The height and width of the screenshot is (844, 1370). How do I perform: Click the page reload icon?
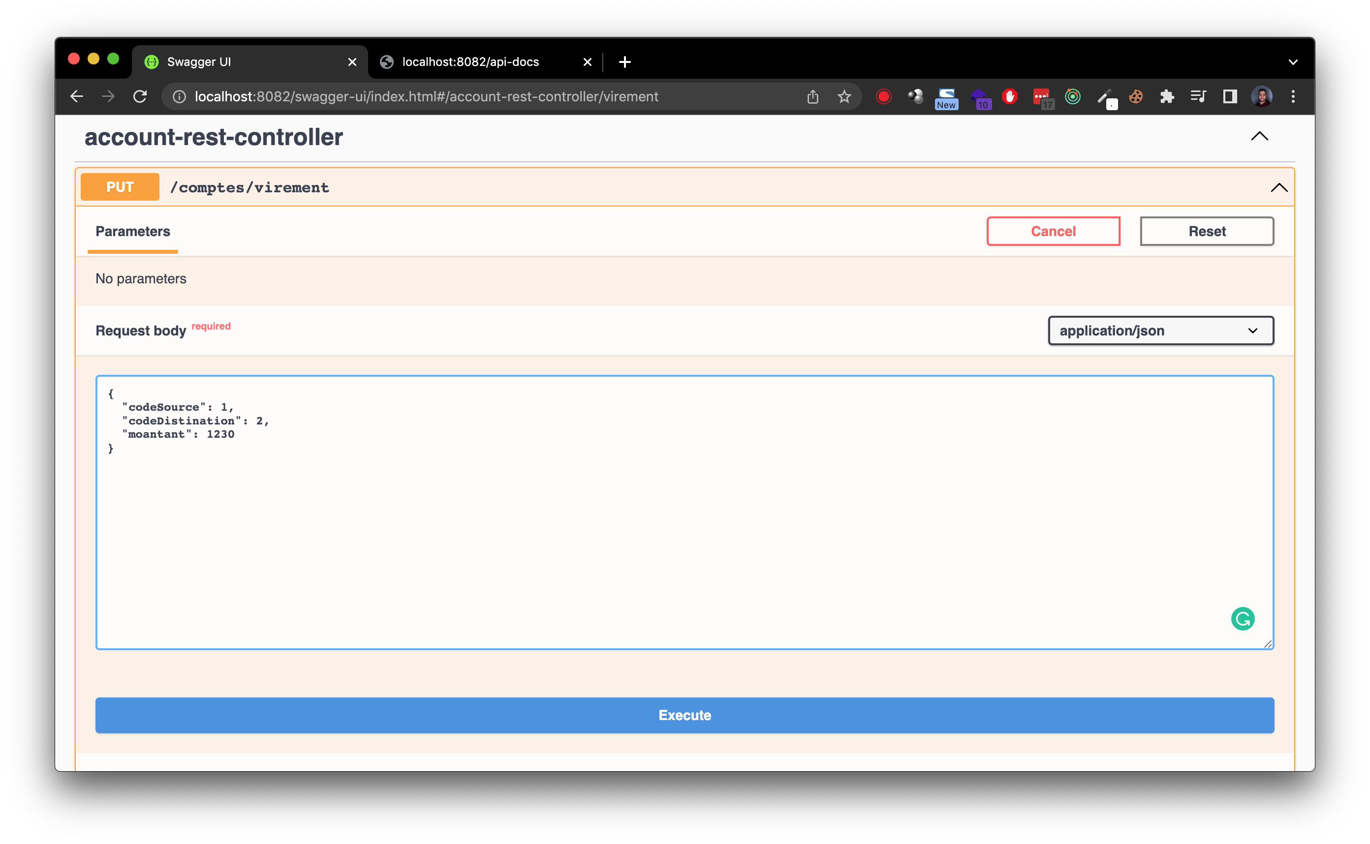[x=140, y=96]
